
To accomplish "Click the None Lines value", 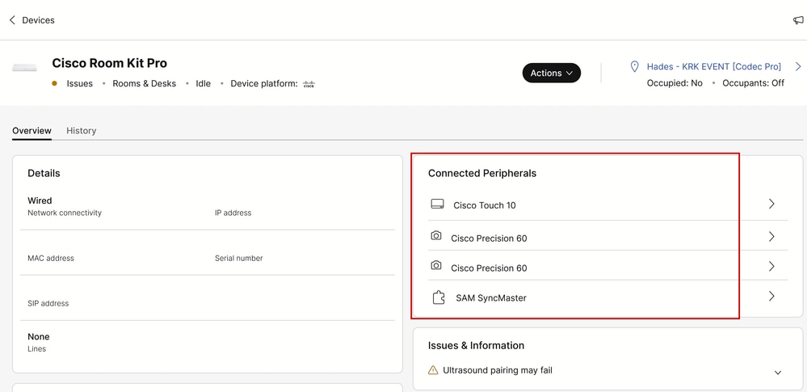I will (x=39, y=336).
